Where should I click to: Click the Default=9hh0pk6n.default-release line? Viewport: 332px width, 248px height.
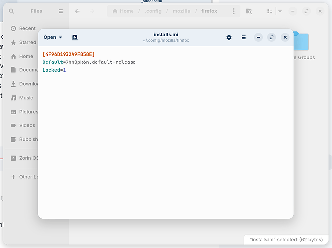click(x=89, y=62)
